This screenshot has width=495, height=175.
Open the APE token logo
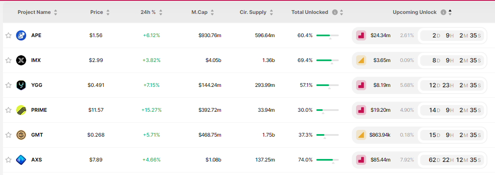21,35
